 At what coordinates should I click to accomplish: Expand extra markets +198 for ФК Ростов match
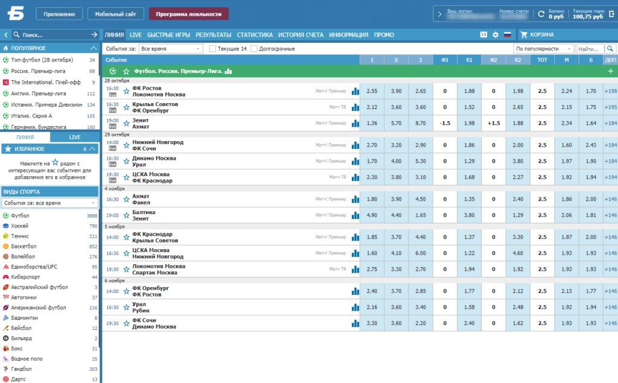(611, 91)
